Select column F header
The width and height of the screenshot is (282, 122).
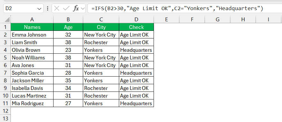point(192,19)
